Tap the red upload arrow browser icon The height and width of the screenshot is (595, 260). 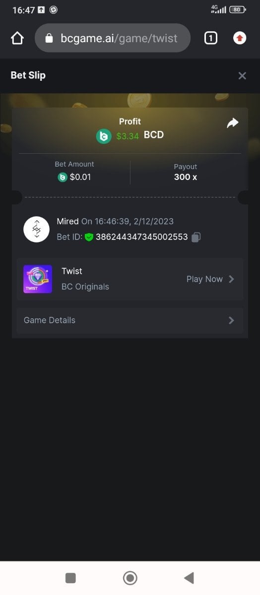click(240, 38)
